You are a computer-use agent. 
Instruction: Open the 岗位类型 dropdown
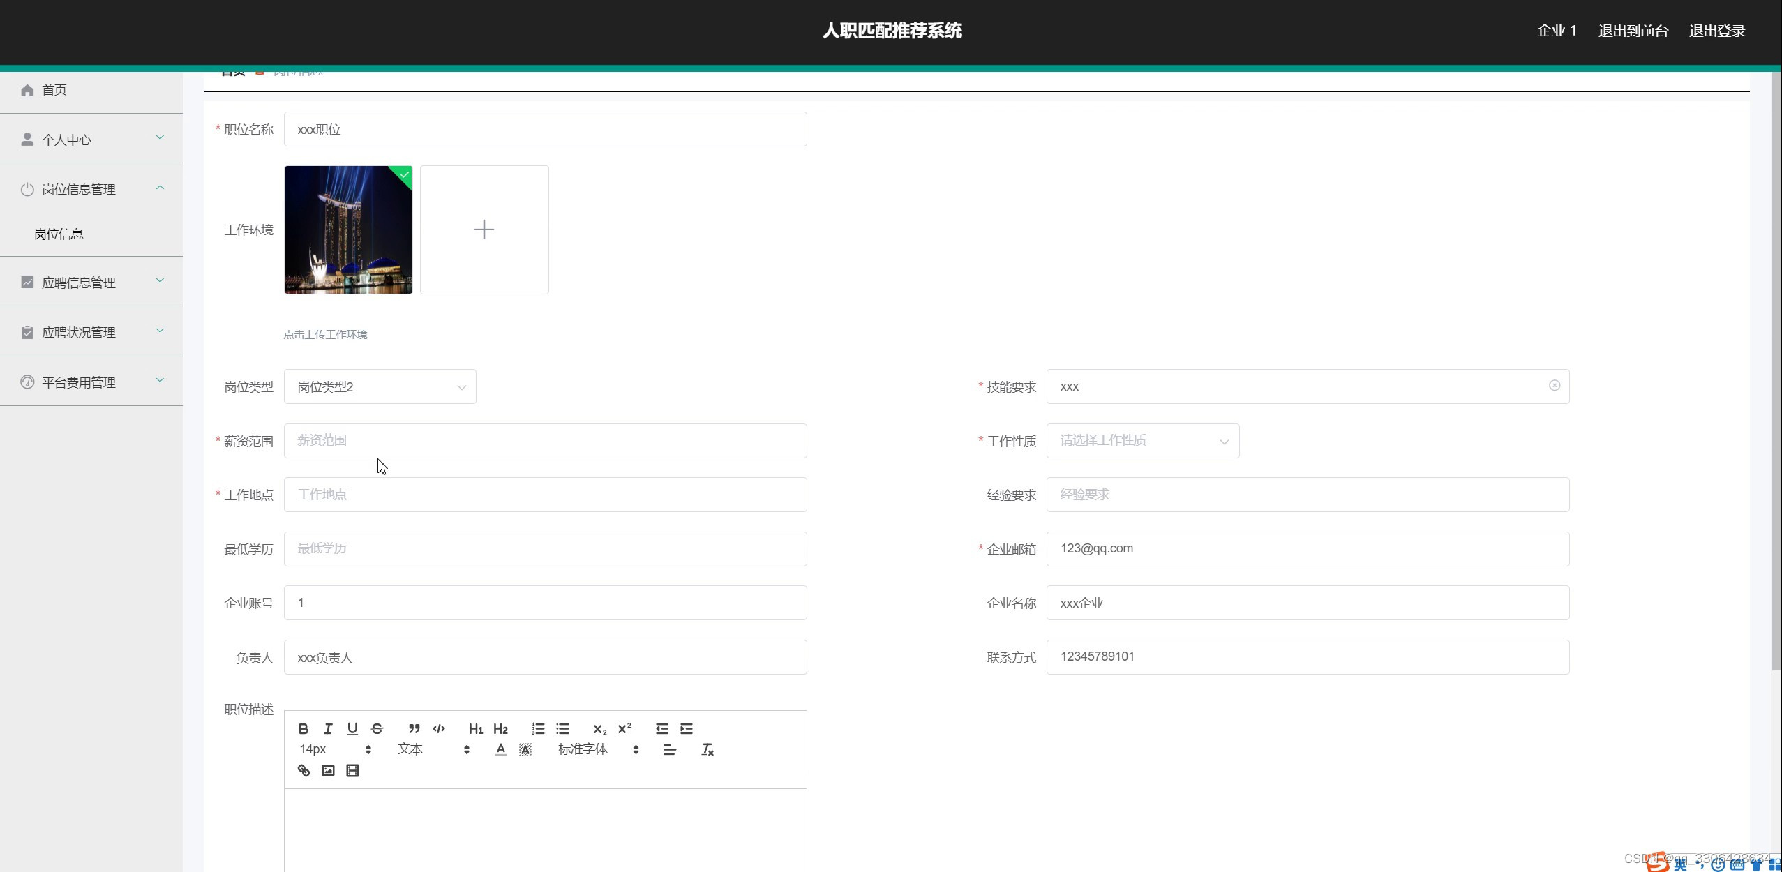coord(380,386)
